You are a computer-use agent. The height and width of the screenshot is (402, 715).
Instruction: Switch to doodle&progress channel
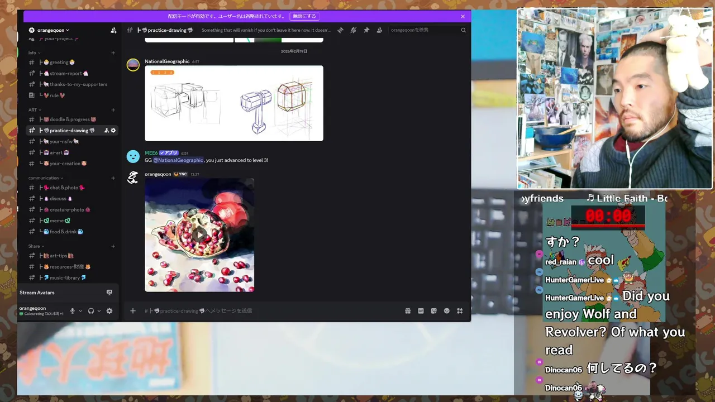click(71, 119)
